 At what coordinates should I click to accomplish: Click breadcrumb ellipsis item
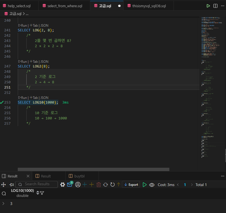[x=27, y=14]
